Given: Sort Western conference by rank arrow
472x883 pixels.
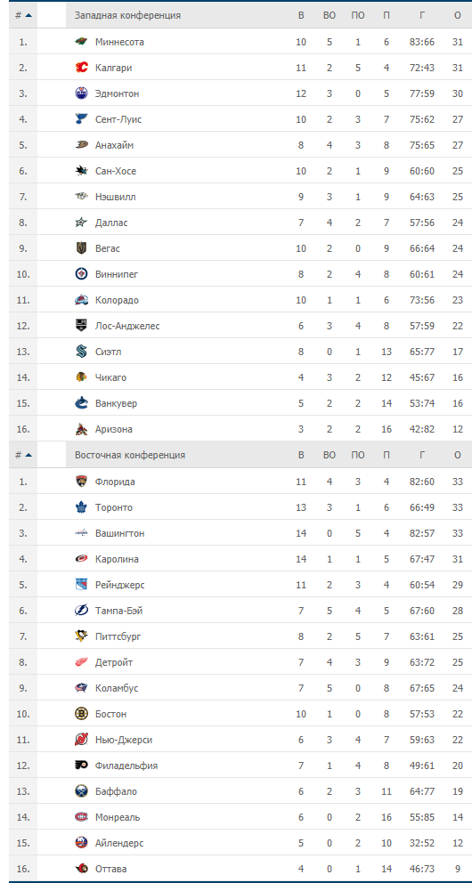Looking at the screenshot, I should 28,15.
